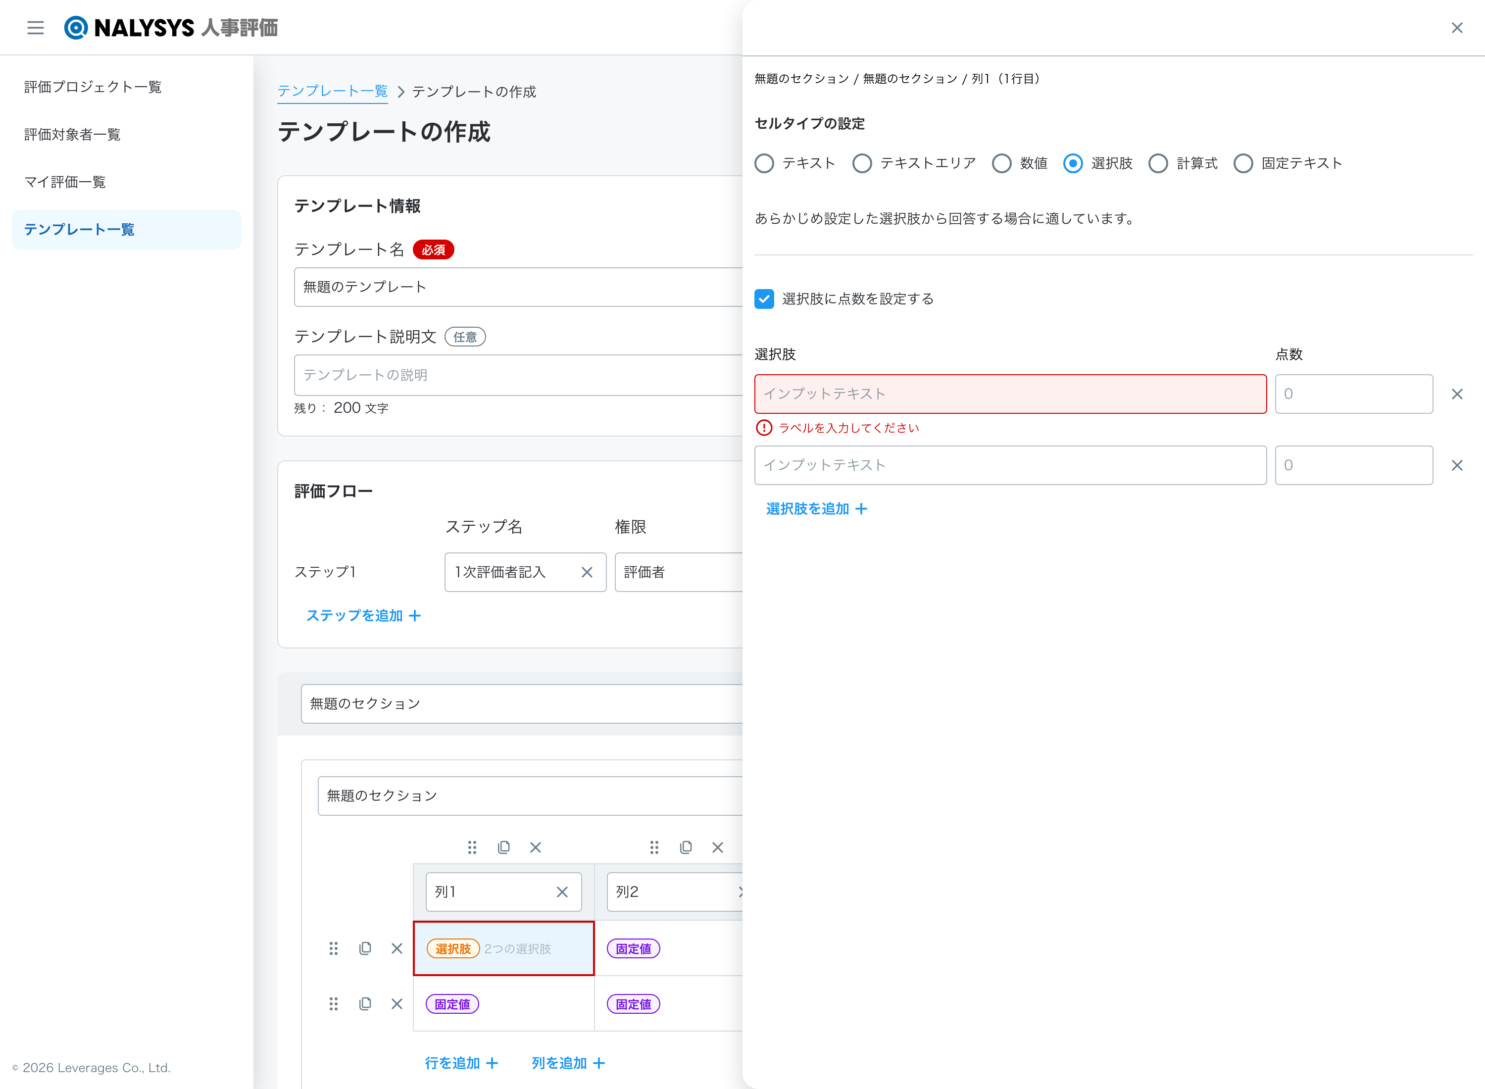Click the 列1 column name field
This screenshot has width=1485, height=1089.
pyautogui.click(x=503, y=892)
